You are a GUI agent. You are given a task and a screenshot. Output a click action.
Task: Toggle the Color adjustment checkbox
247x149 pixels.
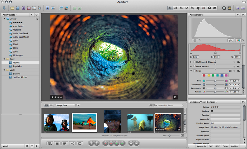(x=194, y=71)
